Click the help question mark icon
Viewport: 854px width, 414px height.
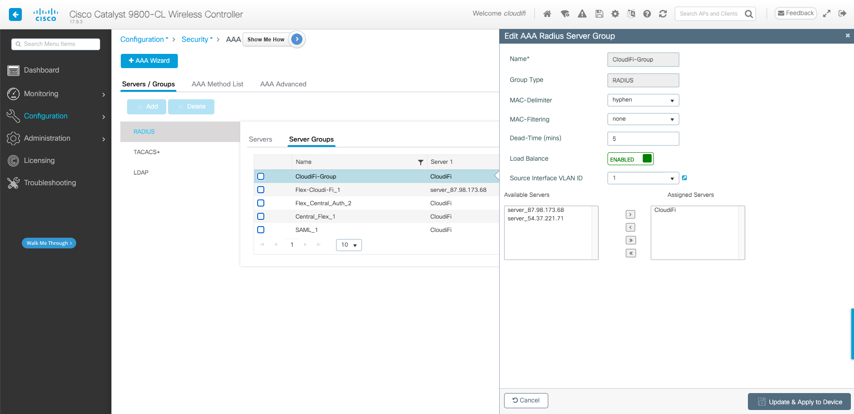click(647, 14)
